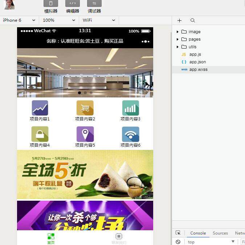Viewport: 245px width, 245px height.
Task: Open the top context dropdown
Action: tap(211, 242)
